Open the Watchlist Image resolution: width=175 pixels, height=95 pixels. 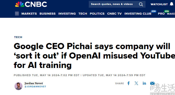point(159,4)
